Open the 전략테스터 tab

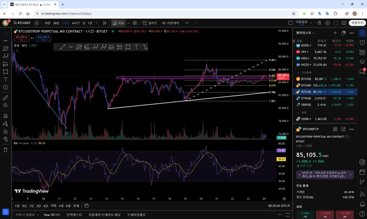74,215
